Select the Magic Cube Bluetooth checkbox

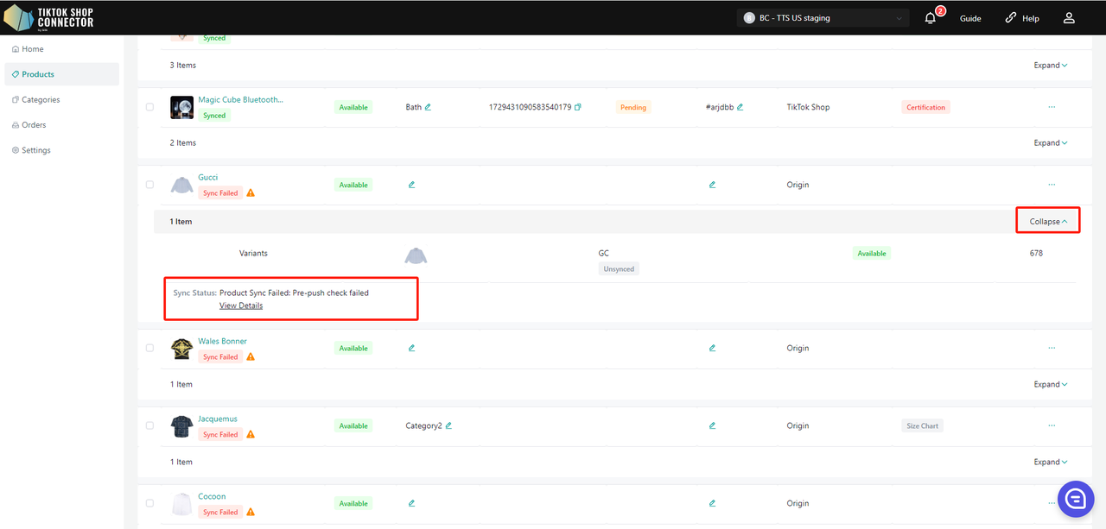click(x=149, y=107)
